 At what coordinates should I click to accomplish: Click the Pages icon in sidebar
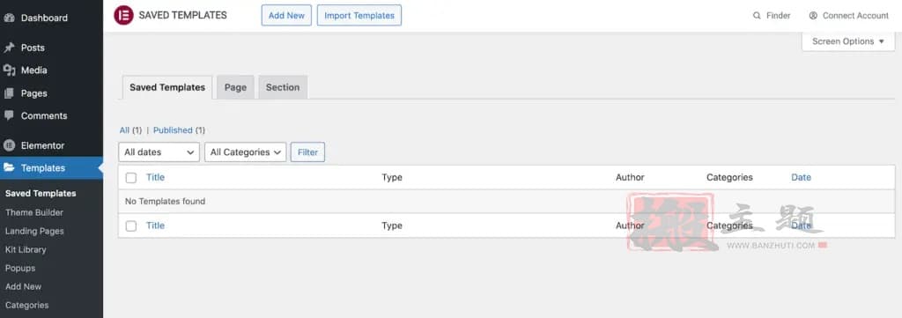(x=9, y=93)
